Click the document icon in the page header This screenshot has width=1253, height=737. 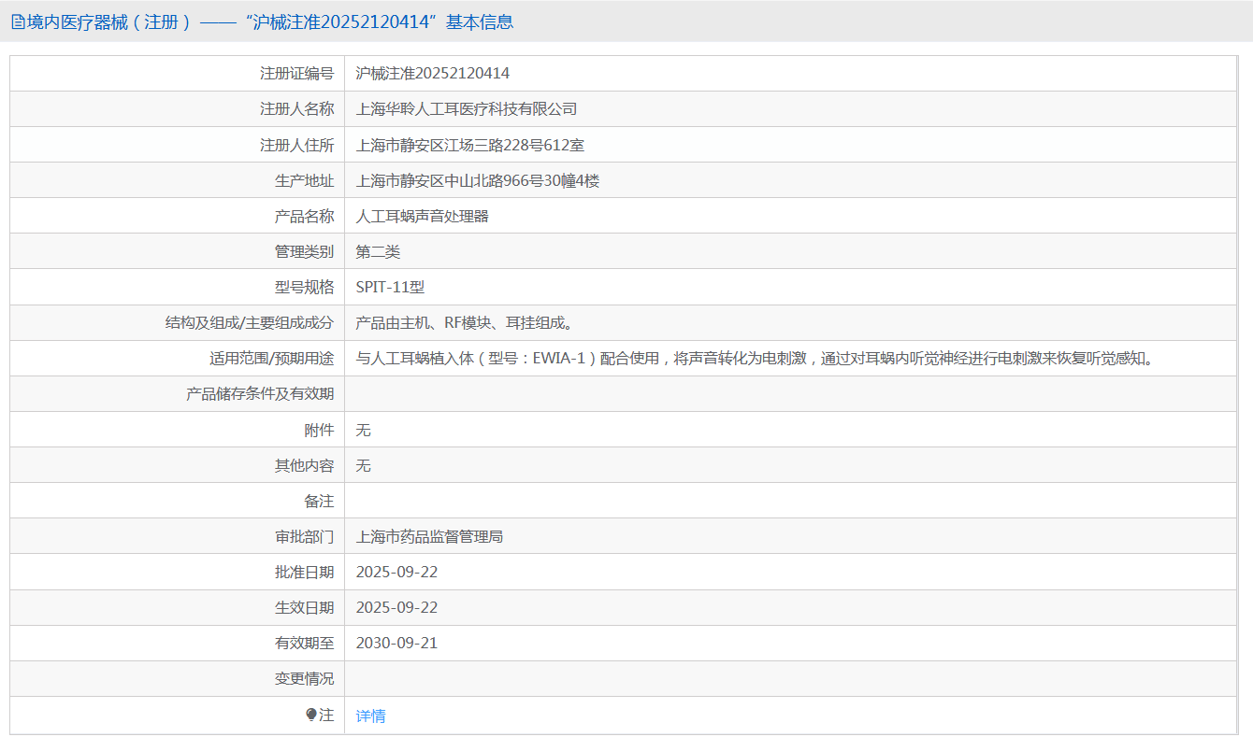coord(17,22)
